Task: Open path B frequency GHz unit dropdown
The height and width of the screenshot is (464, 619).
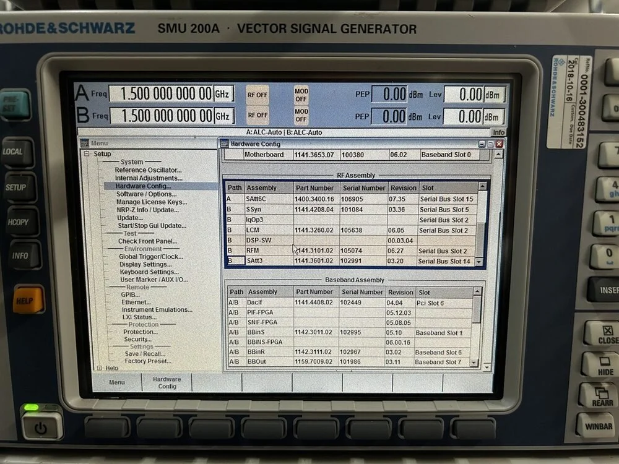Action: 224,116
